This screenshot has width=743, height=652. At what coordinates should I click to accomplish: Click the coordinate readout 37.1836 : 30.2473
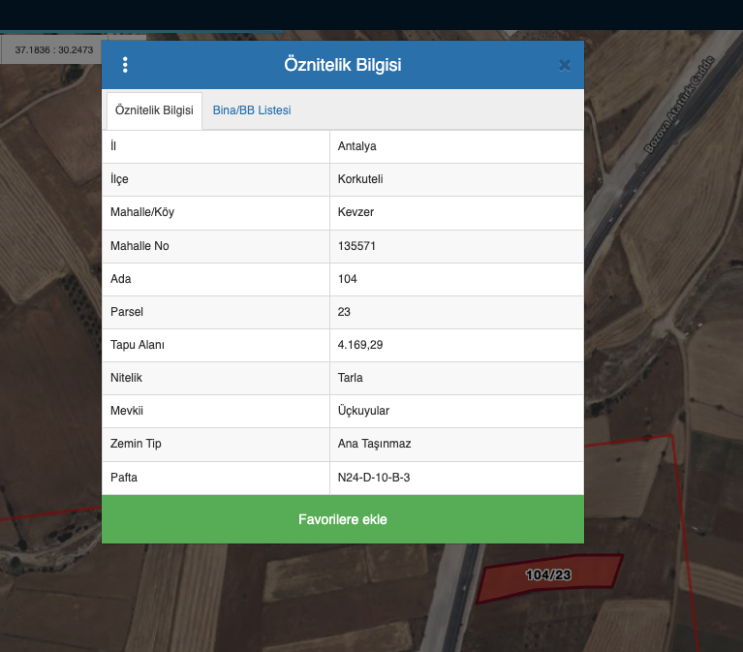coord(54,49)
